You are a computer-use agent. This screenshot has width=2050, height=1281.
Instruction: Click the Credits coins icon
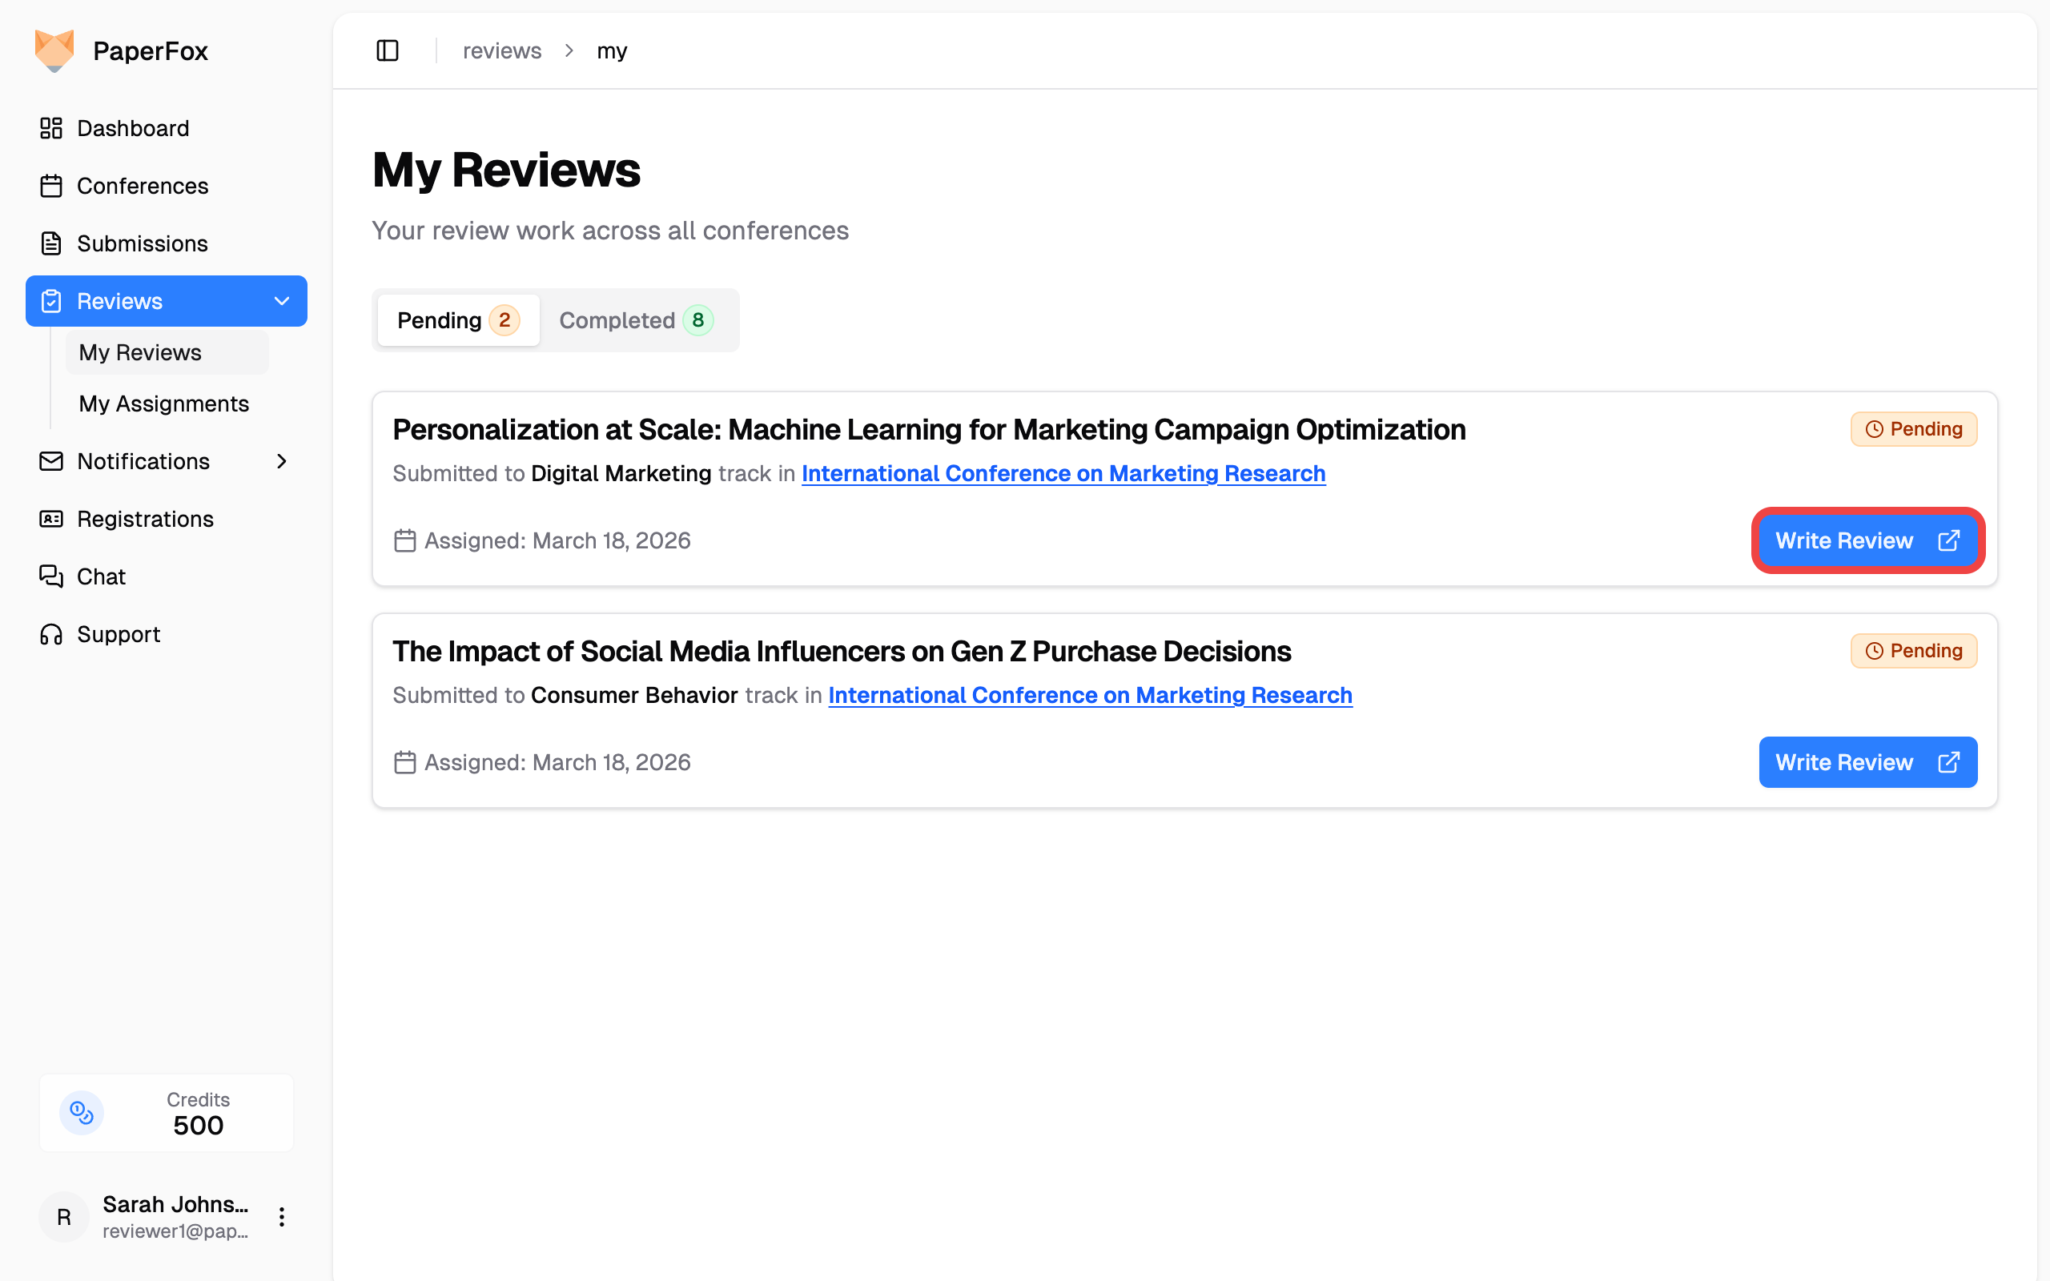coord(82,1112)
